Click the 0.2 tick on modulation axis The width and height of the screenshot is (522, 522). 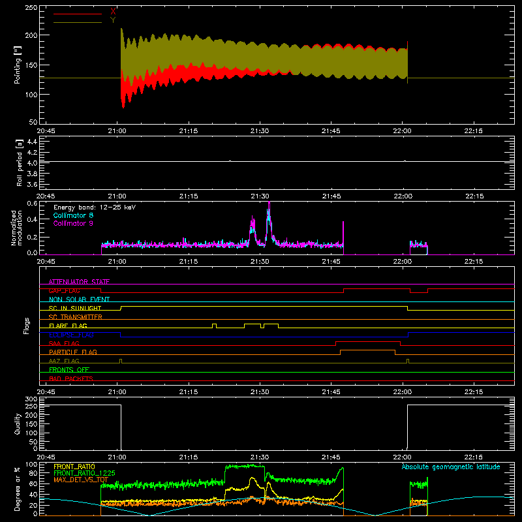(32, 238)
